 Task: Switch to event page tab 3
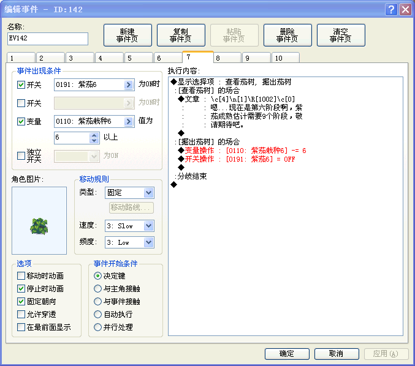coord(80,58)
